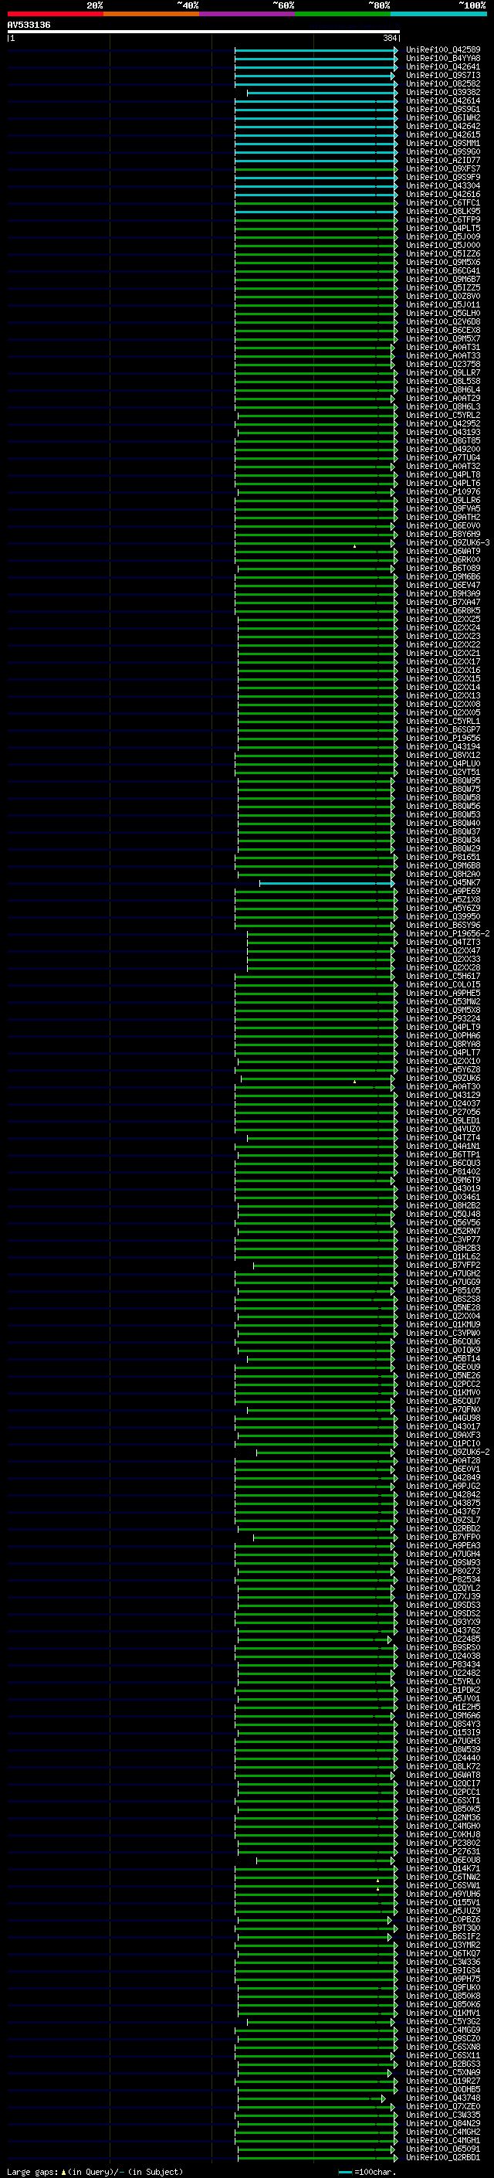Open hit UniRef100_P10976
494x2178 pixels.
[443, 491]
